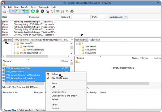The width and height of the screenshot is (162, 112).
Task: Expand the Local site path dropdown
Action: [x=72, y=40]
